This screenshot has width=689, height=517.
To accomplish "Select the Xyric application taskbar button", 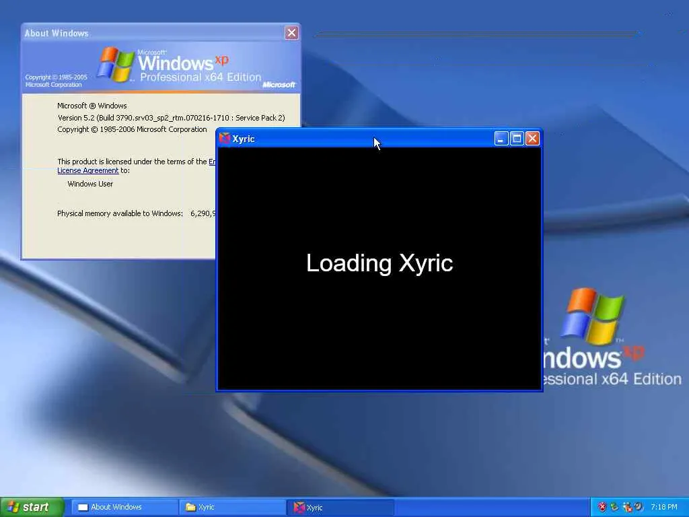I will (x=340, y=508).
